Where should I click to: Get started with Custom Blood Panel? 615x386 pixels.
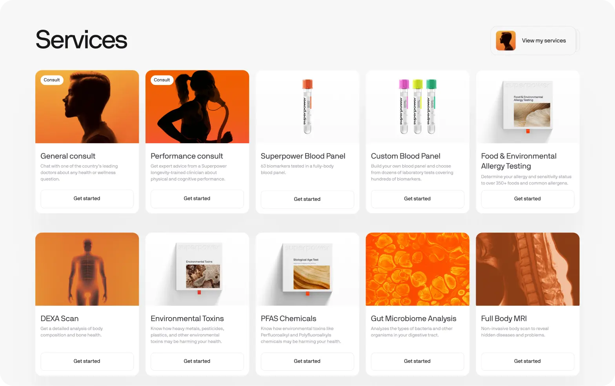[x=417, y=199]
